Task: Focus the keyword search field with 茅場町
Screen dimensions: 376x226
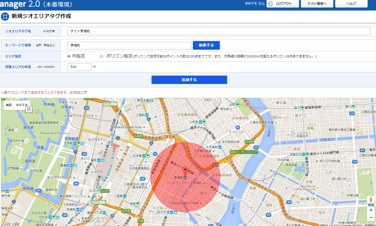Action: point(129,45)
